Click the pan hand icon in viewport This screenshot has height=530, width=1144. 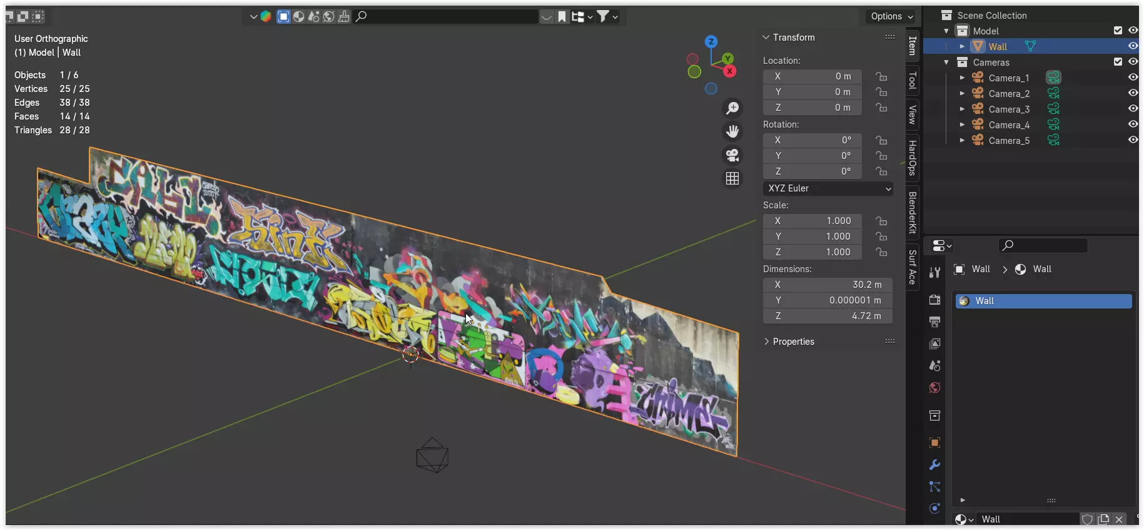(732, 131)
